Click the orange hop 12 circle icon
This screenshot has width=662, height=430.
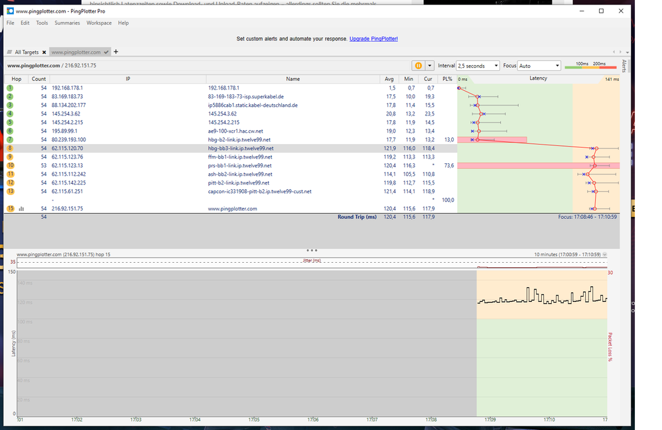click(x=10, y=182)
